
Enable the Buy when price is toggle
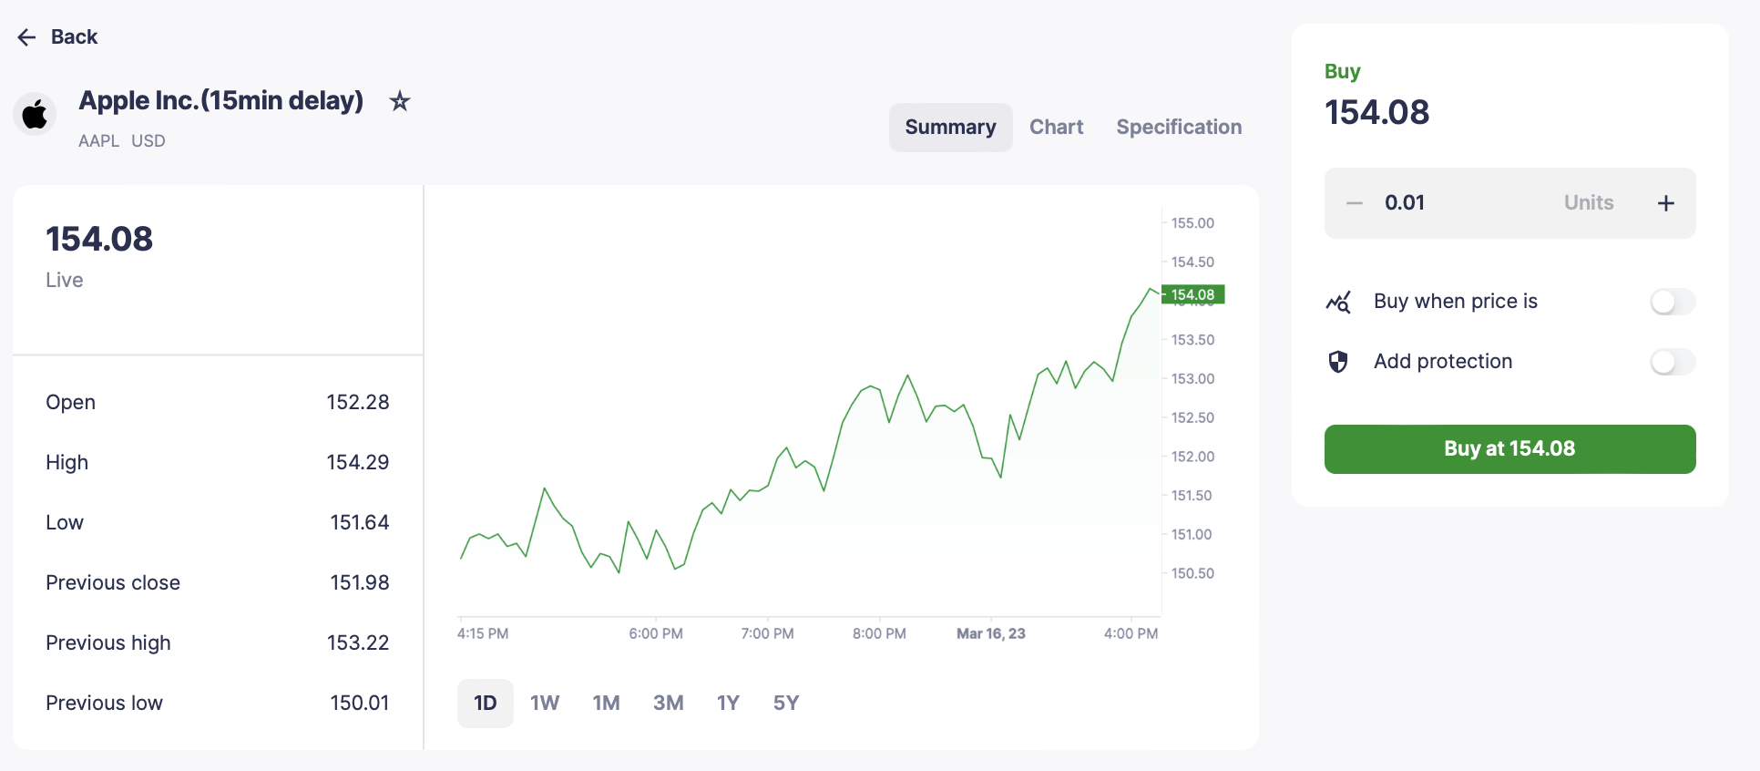pos(1673,302)
